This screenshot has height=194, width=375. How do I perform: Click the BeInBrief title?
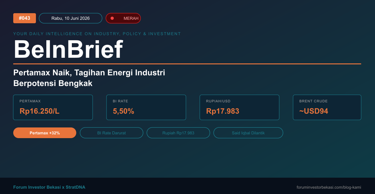[68, 49]
